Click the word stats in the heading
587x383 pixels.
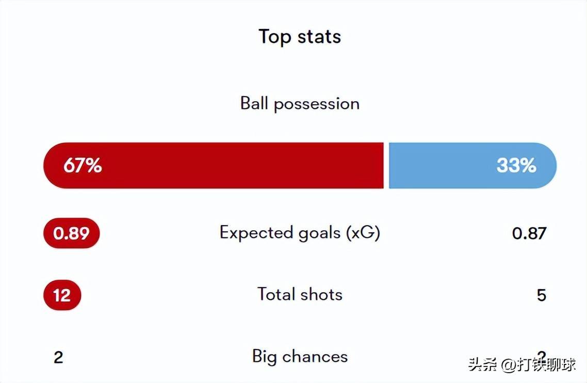pos(319,37)
